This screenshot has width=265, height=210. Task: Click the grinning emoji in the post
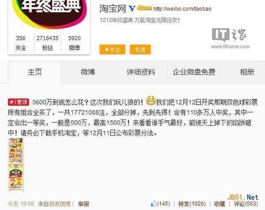[x=151, y=101]
